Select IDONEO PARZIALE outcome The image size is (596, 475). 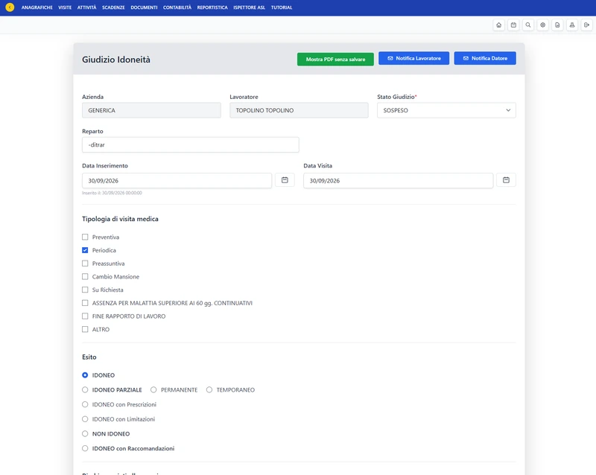[85, 390]
